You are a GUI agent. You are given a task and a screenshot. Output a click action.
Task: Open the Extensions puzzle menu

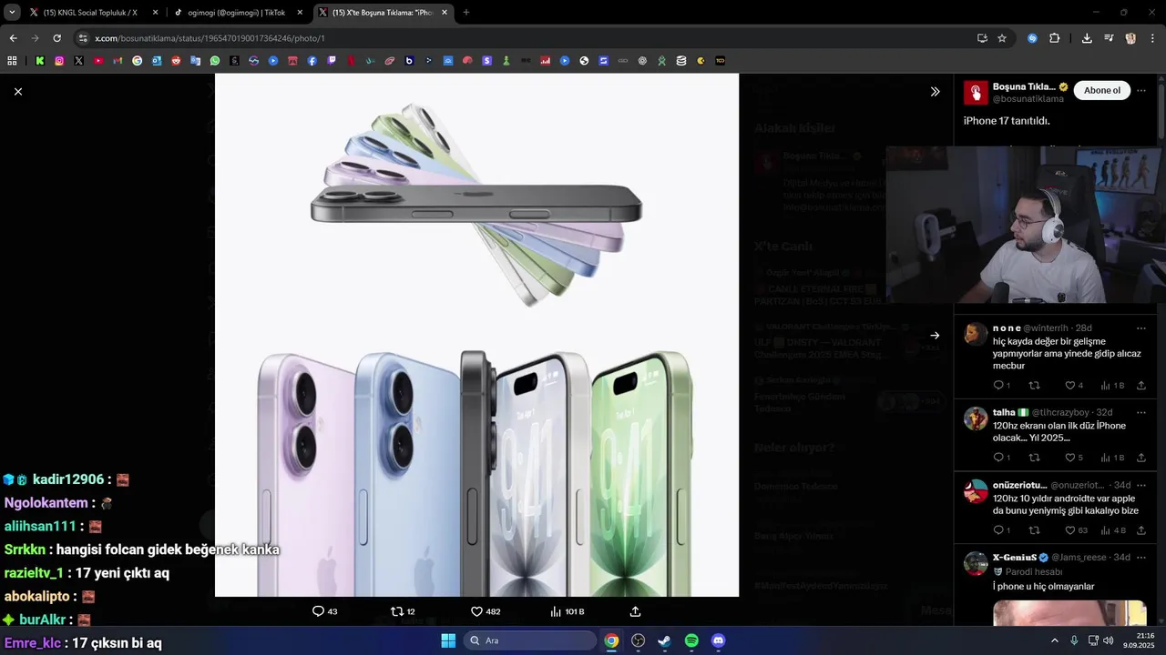pyautogui.click(x=1055, y=38)
